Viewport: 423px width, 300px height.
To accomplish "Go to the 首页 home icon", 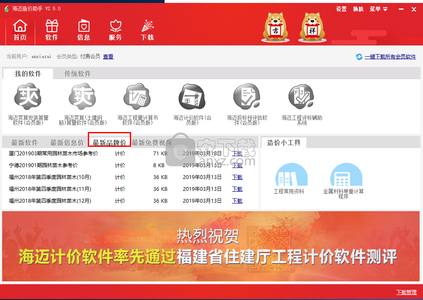I will coord(20,30).
